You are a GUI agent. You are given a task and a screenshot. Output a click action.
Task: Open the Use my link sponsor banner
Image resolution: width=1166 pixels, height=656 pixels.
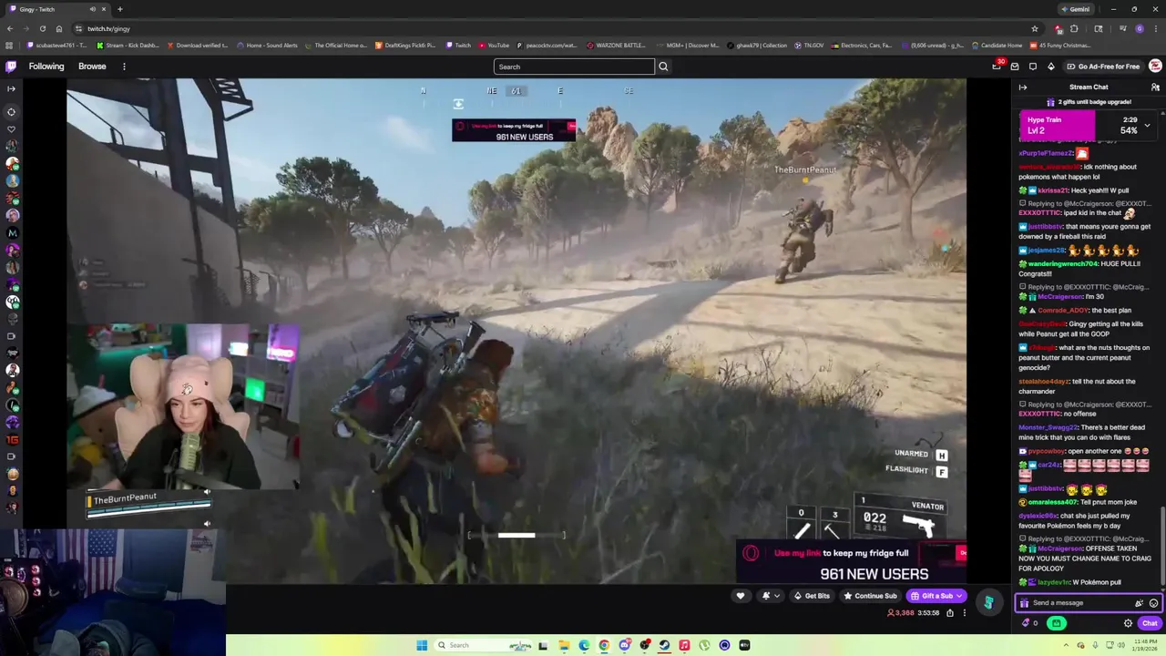[851, 562]
